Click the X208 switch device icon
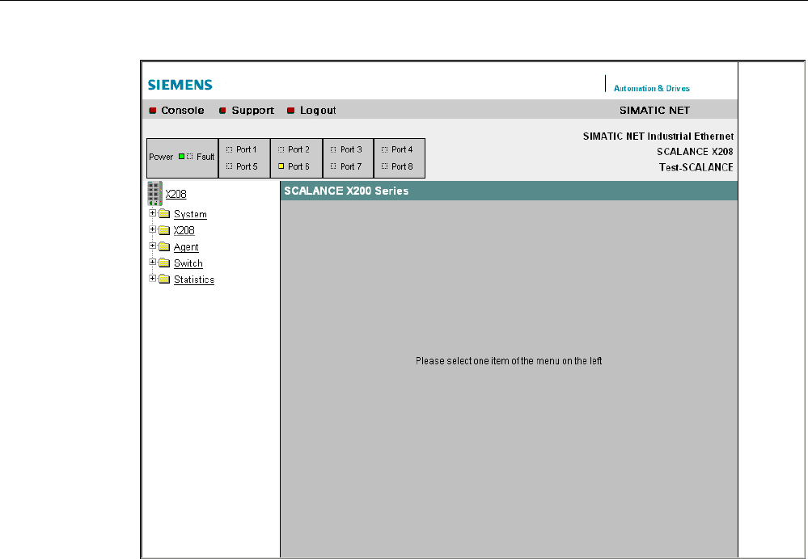The height and width of the screenshot is (559, 808). pos(154,194)
